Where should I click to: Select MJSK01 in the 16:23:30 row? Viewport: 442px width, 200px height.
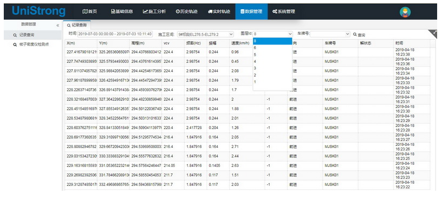[331, 108]
